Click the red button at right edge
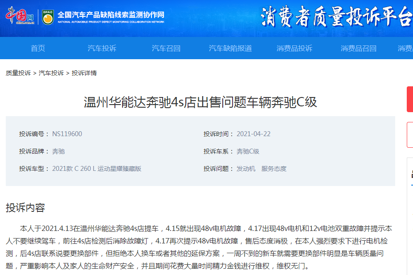The width and height of the screenshot is (413, 275). click(x=410, y=99)
